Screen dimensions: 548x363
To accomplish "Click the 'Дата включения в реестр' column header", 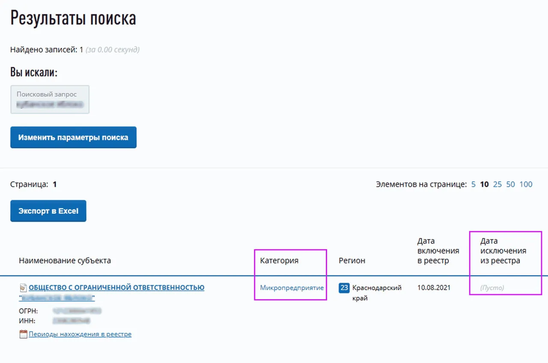I will pyautogui.click(x=438, y=251).
